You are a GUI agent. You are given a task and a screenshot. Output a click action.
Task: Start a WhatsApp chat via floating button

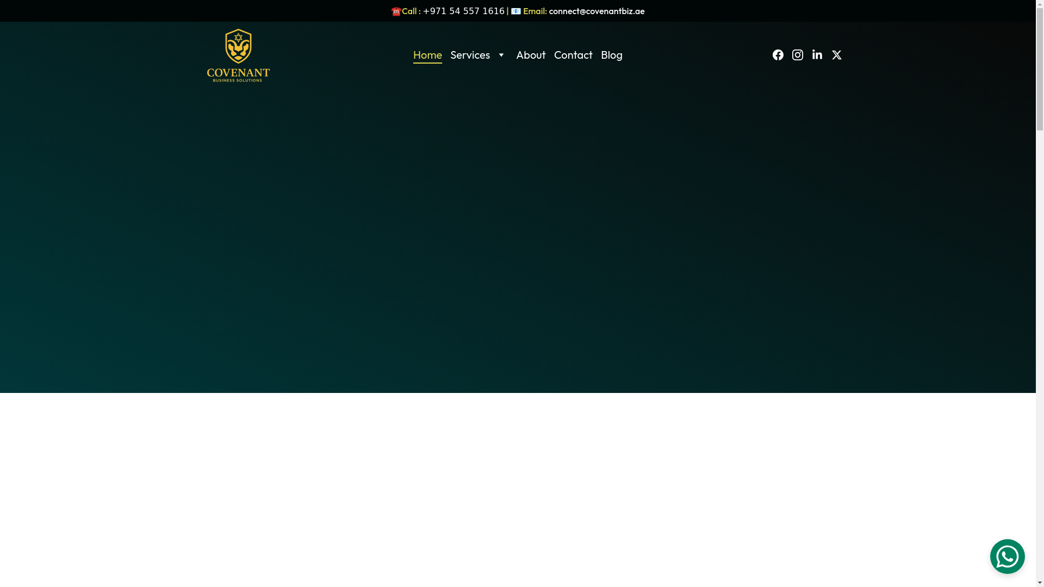(1007, 557)
